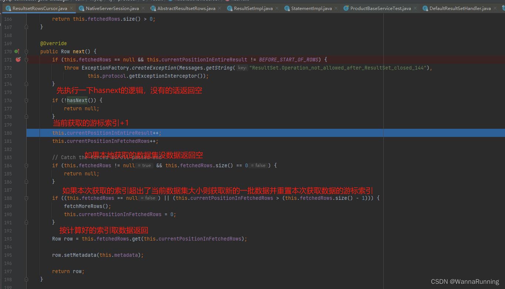The width and height of the screenshot is (505, 289).
Task: Click 'public Row next()' method name
Action: pyautogui.click(x=79, y=51)
